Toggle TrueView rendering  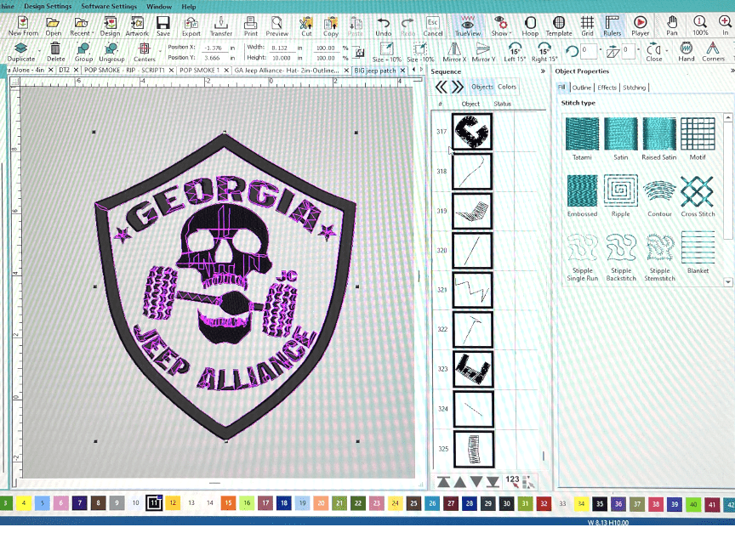point(467,26)
